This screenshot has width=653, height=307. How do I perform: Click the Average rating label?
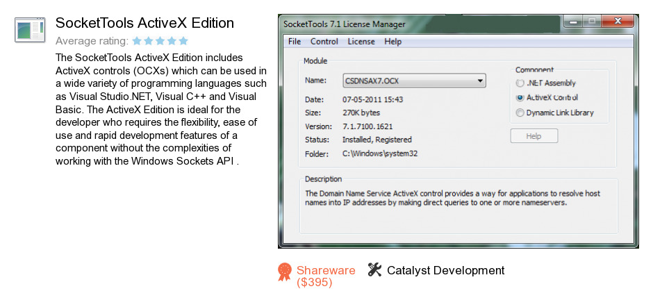92,41
